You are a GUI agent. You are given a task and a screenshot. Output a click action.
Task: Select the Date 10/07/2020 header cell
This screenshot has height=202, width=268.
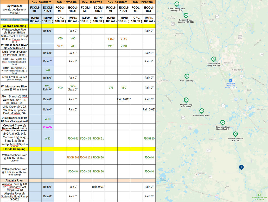(117, 2)
